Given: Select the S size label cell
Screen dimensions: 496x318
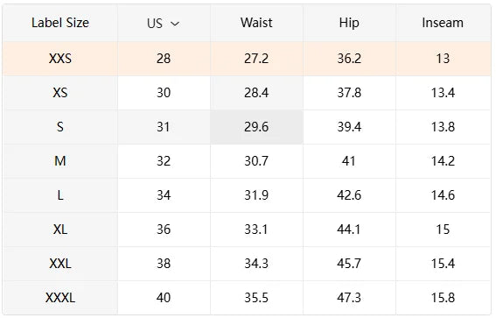Looking at the screenshot, I should (x=60, y=127).
